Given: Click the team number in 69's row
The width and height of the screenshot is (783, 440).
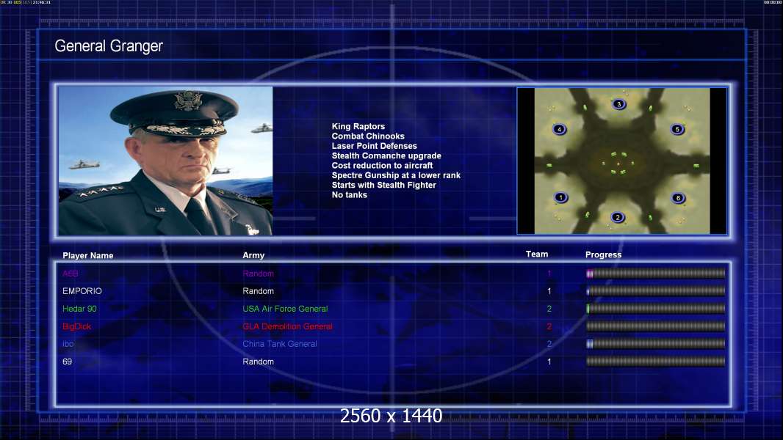Looking at the screenshot, I should [x=549, y=362].
